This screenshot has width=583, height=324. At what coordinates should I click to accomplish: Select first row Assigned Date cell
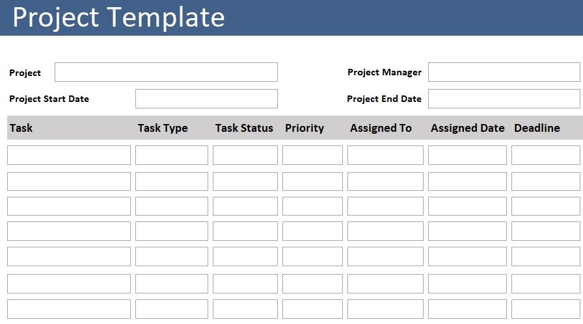(x=467, y=155)
